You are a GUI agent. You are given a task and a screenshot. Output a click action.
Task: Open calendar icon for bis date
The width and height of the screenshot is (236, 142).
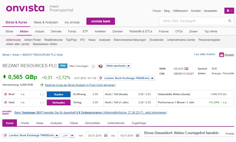(137, 135)
